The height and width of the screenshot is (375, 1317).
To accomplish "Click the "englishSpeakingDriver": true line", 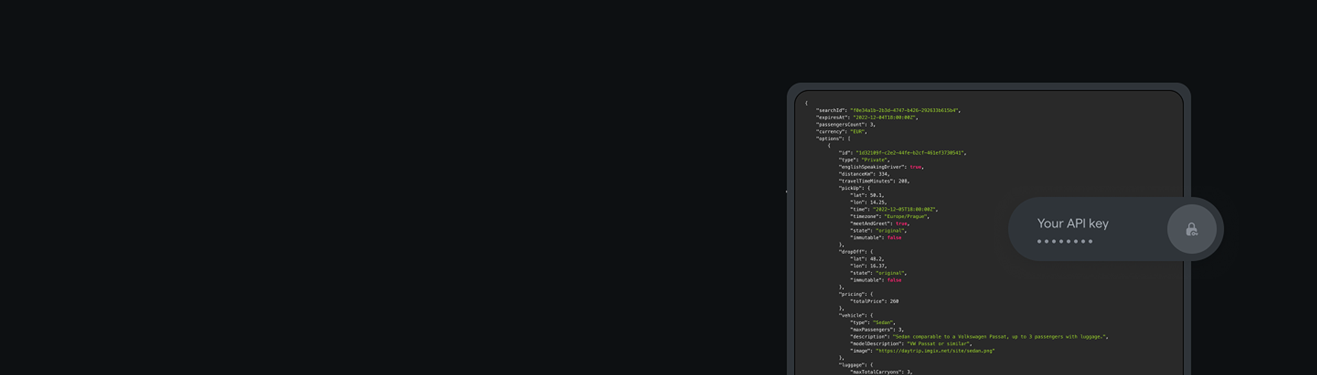I will 881,167.
